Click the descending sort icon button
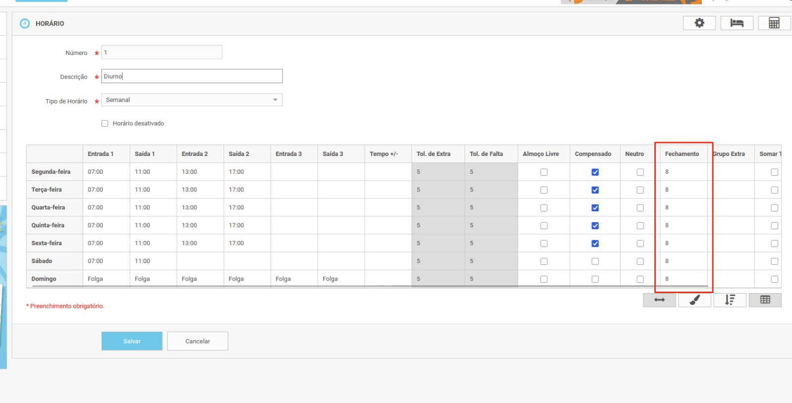 (730, 300)
